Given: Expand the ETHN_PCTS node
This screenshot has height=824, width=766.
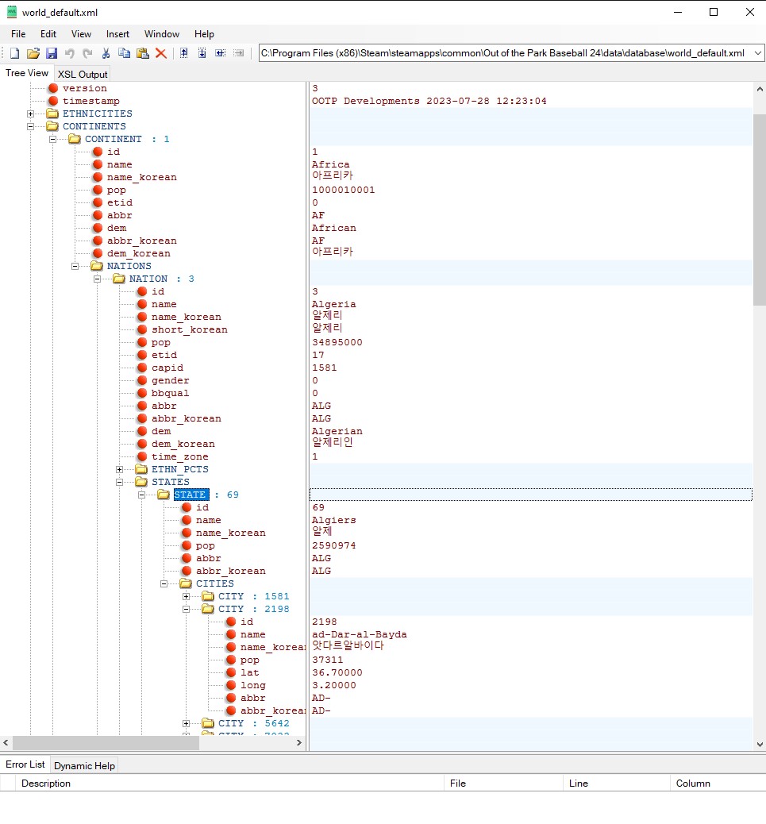Looking at the screenshot, I should [x=120, y=469].
